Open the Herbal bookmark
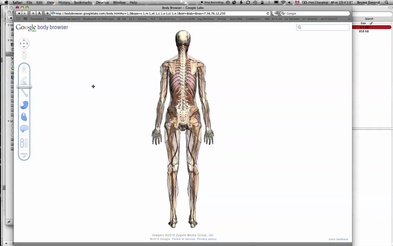 (221, 19)
